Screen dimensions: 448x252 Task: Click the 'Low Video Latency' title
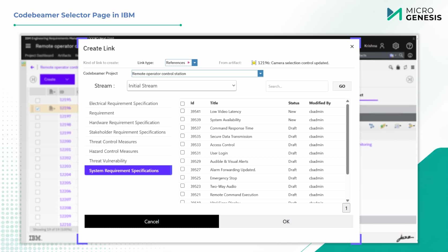point(226,112)
